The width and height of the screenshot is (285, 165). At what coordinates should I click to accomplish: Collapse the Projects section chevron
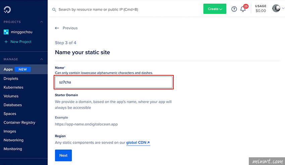(42, 22)
